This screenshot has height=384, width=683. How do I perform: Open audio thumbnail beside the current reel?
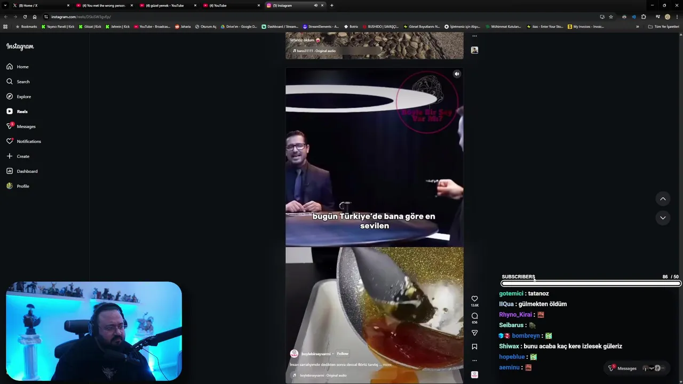(x=474, y=374)
